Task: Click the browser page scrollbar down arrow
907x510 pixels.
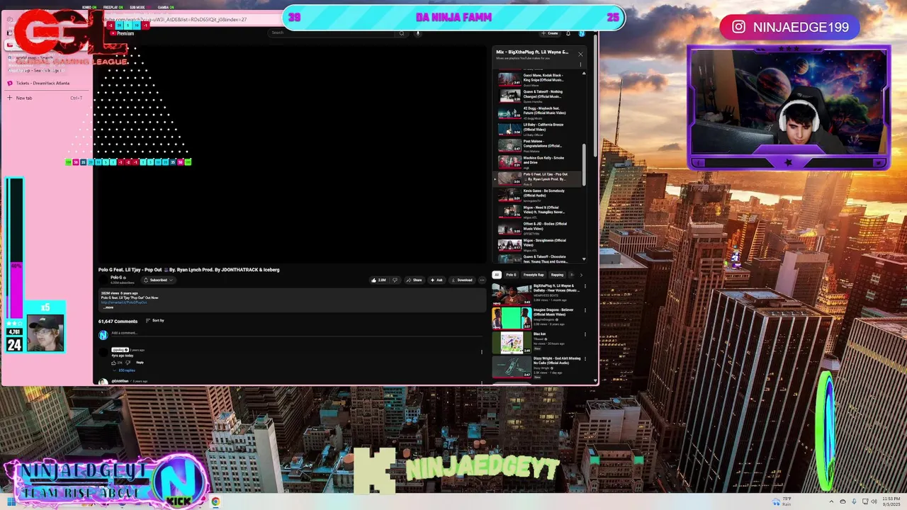Action: coord(595,380)
